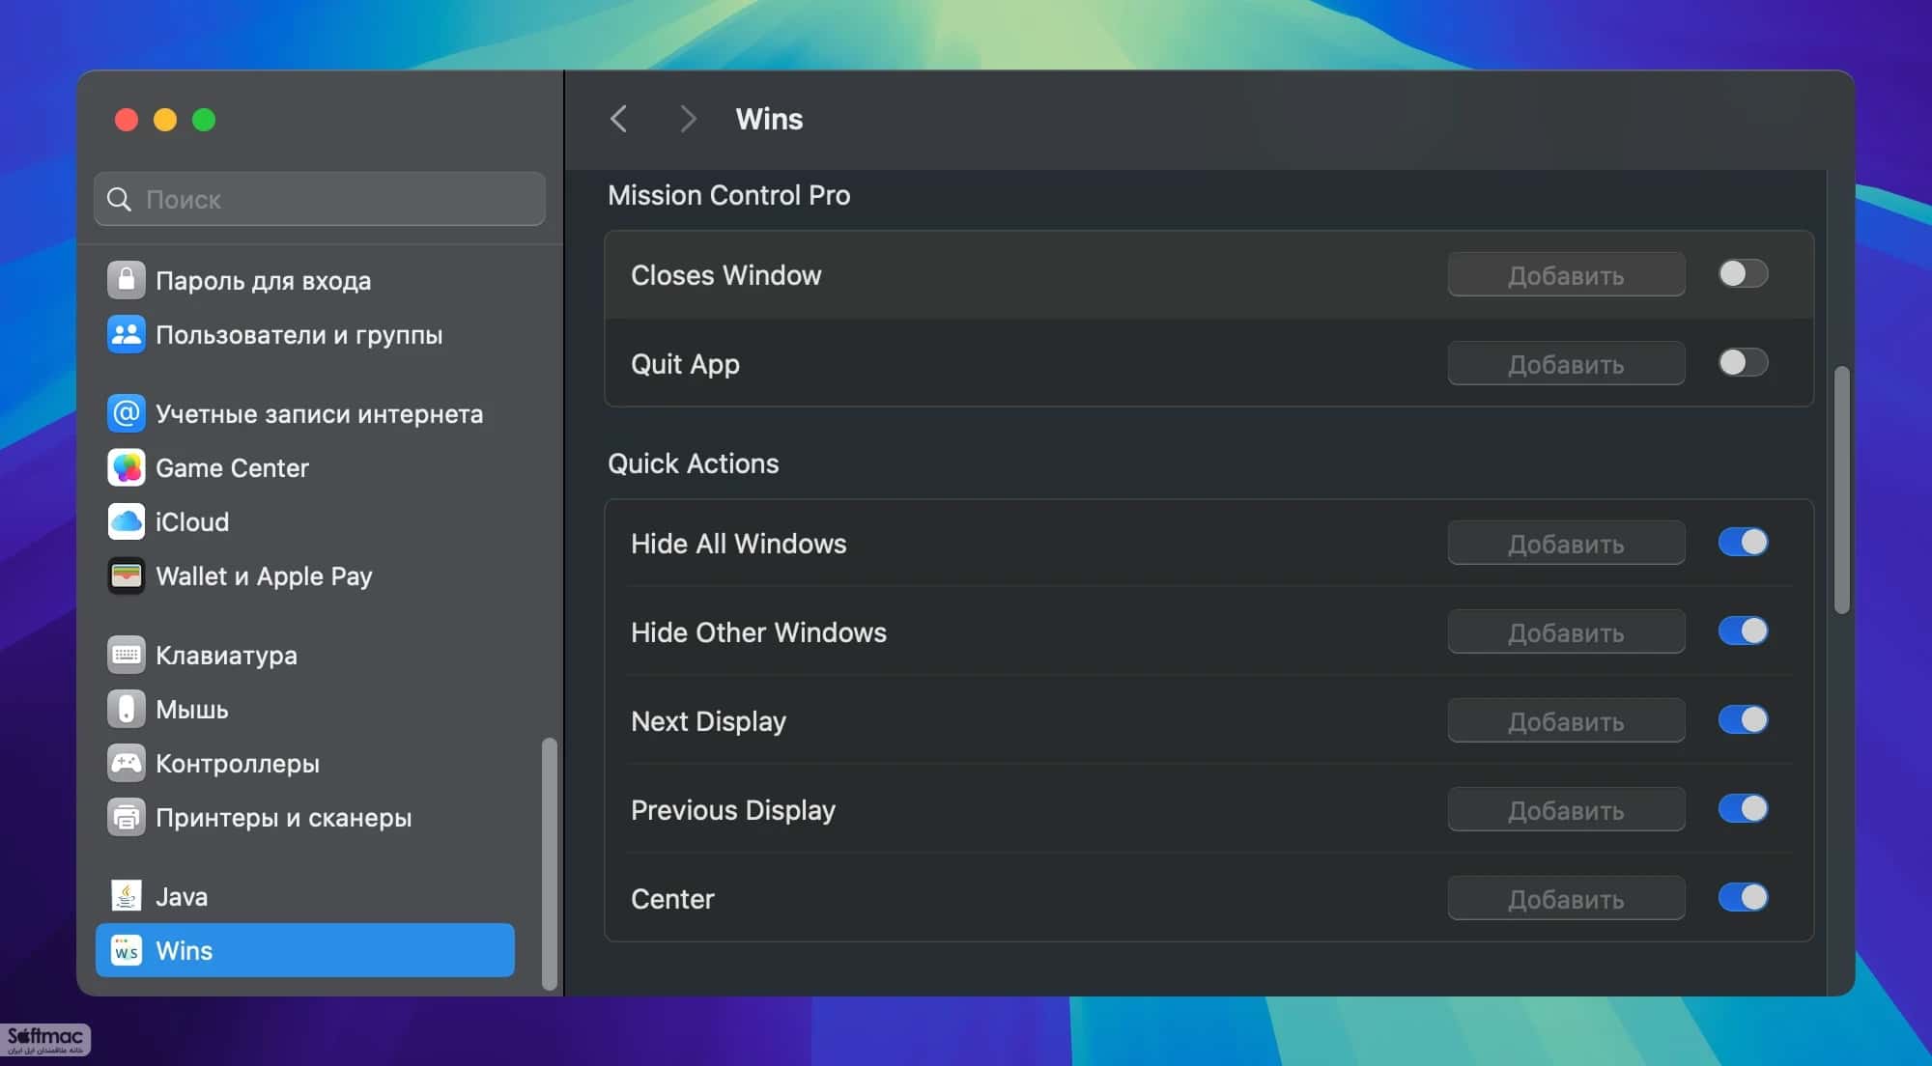This screenshot has width=1932, height=1066.
Task: Switch off the Next Display toggle
Action: click(x=1743, y=720)
